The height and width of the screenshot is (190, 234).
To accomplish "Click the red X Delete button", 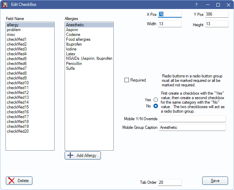I will [x=19, y=181].
